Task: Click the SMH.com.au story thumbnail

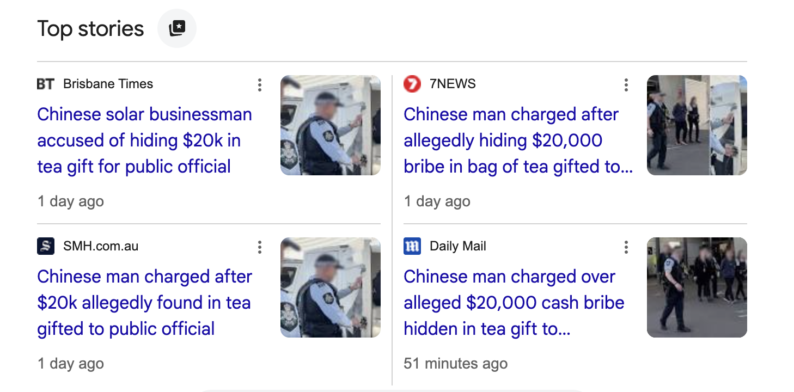Action: pyautogui.click(x=331, y=287)
